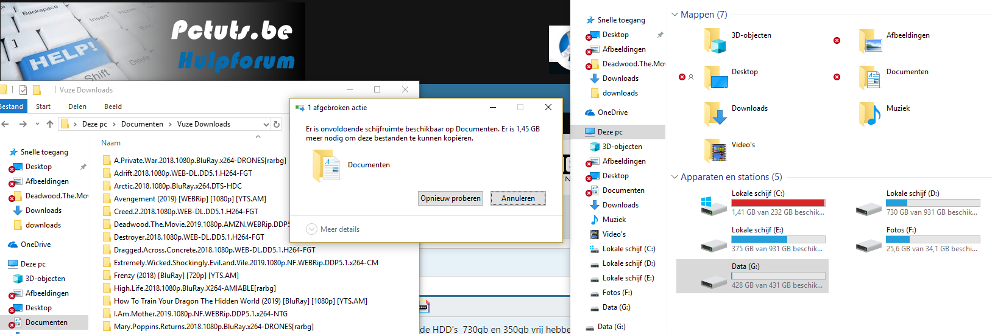Open the Bestand tab in Vuze Downloads window
This screenshot has height=334, width=995.
[x=11, y=106]
